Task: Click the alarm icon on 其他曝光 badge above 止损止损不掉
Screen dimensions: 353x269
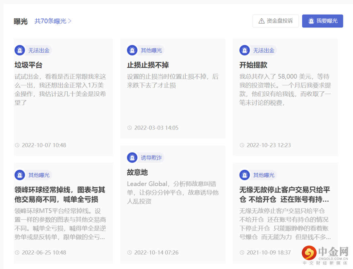Action: 132,50
